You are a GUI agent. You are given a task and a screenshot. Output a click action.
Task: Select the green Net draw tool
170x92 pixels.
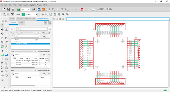coord(2,55)
